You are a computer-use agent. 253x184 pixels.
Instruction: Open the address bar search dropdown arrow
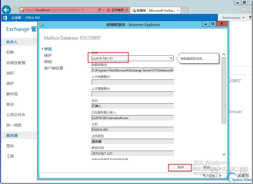[x=103, y=10]
